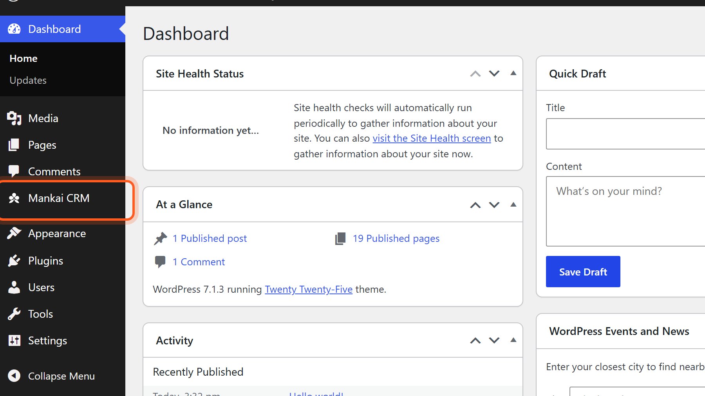Click the Collapse Menu arrow icon
This screenshot has height=396, width=705.
[14, 376]
